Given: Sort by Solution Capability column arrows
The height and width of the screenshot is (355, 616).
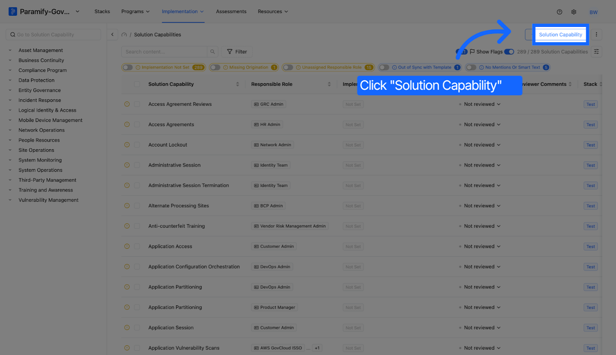Looking at the screenshot, I should pyautogui.click(x=238, y=84).
